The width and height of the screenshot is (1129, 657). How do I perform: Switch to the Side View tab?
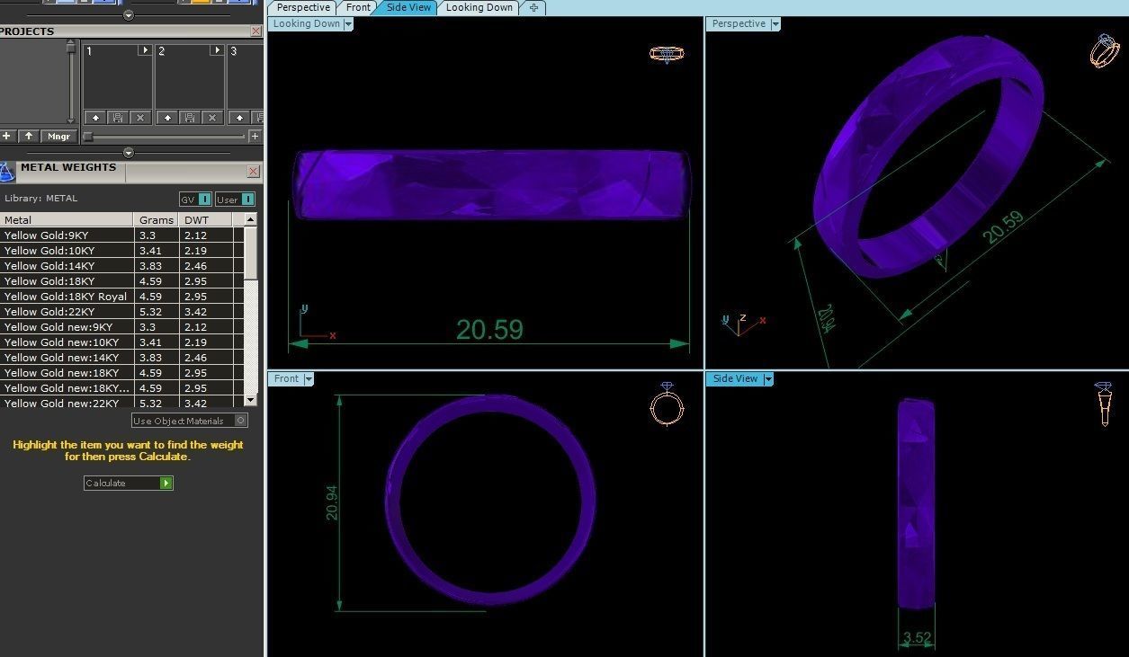pos(408,7)
